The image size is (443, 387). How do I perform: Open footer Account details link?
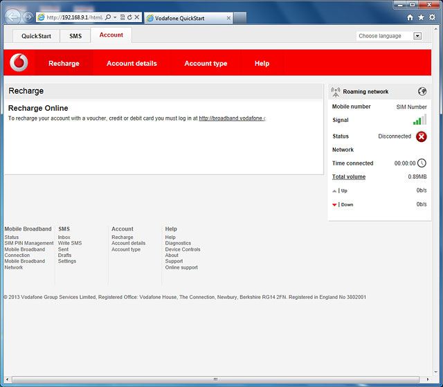pyautogui.click(x=129, y=243)
